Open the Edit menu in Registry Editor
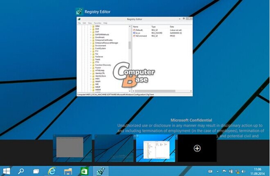270x176 pixels. click(x=84, y=23)
